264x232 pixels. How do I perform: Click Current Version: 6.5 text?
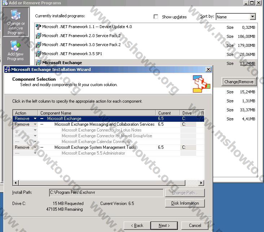[117, 204]
